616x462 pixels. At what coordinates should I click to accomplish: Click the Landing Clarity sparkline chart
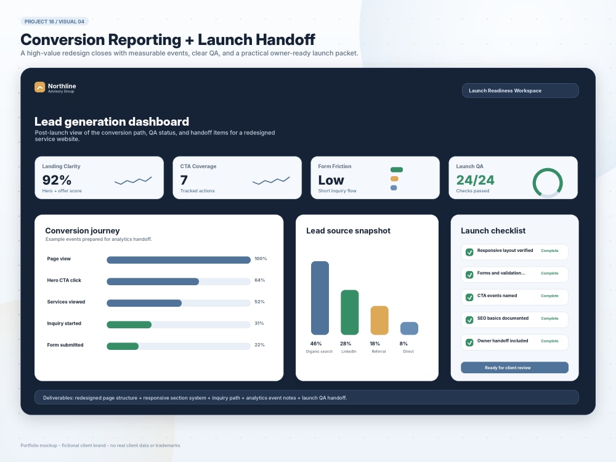[133, 180]
